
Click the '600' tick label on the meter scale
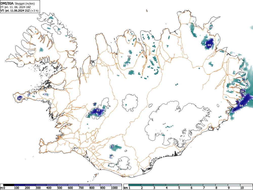(x=71, y=188)
